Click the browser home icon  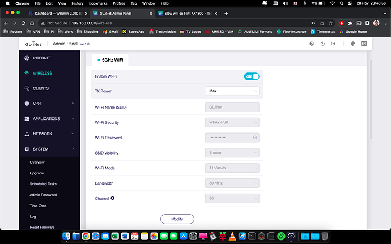[x=32, y=23]
